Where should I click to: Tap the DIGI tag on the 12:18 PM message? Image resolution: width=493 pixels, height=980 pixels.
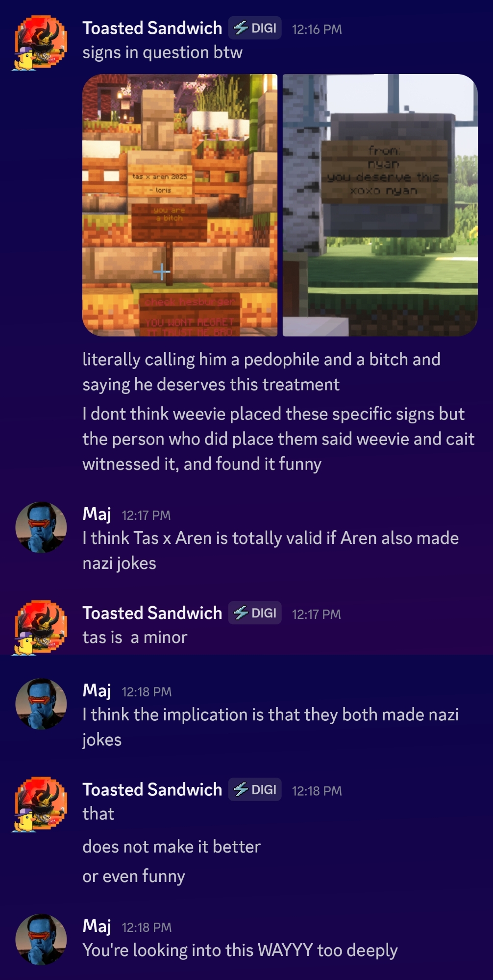pyautogui.click(x=255, y=789)
